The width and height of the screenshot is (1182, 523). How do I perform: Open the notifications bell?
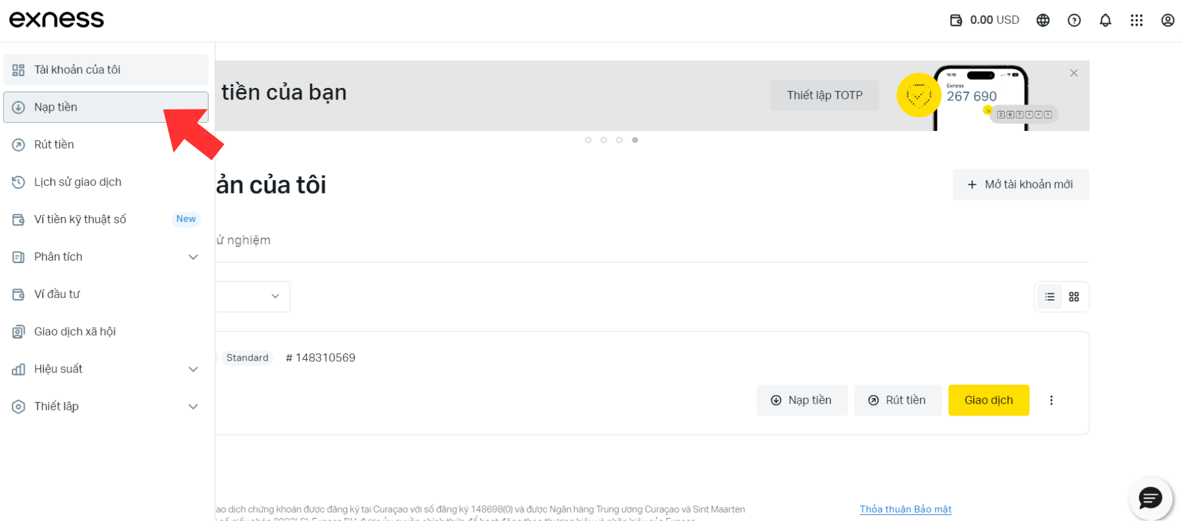pyautogui.click(x=1106, y=20)
